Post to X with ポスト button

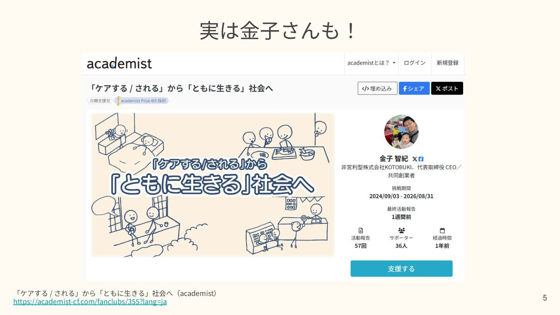click(x=447, y=88)
